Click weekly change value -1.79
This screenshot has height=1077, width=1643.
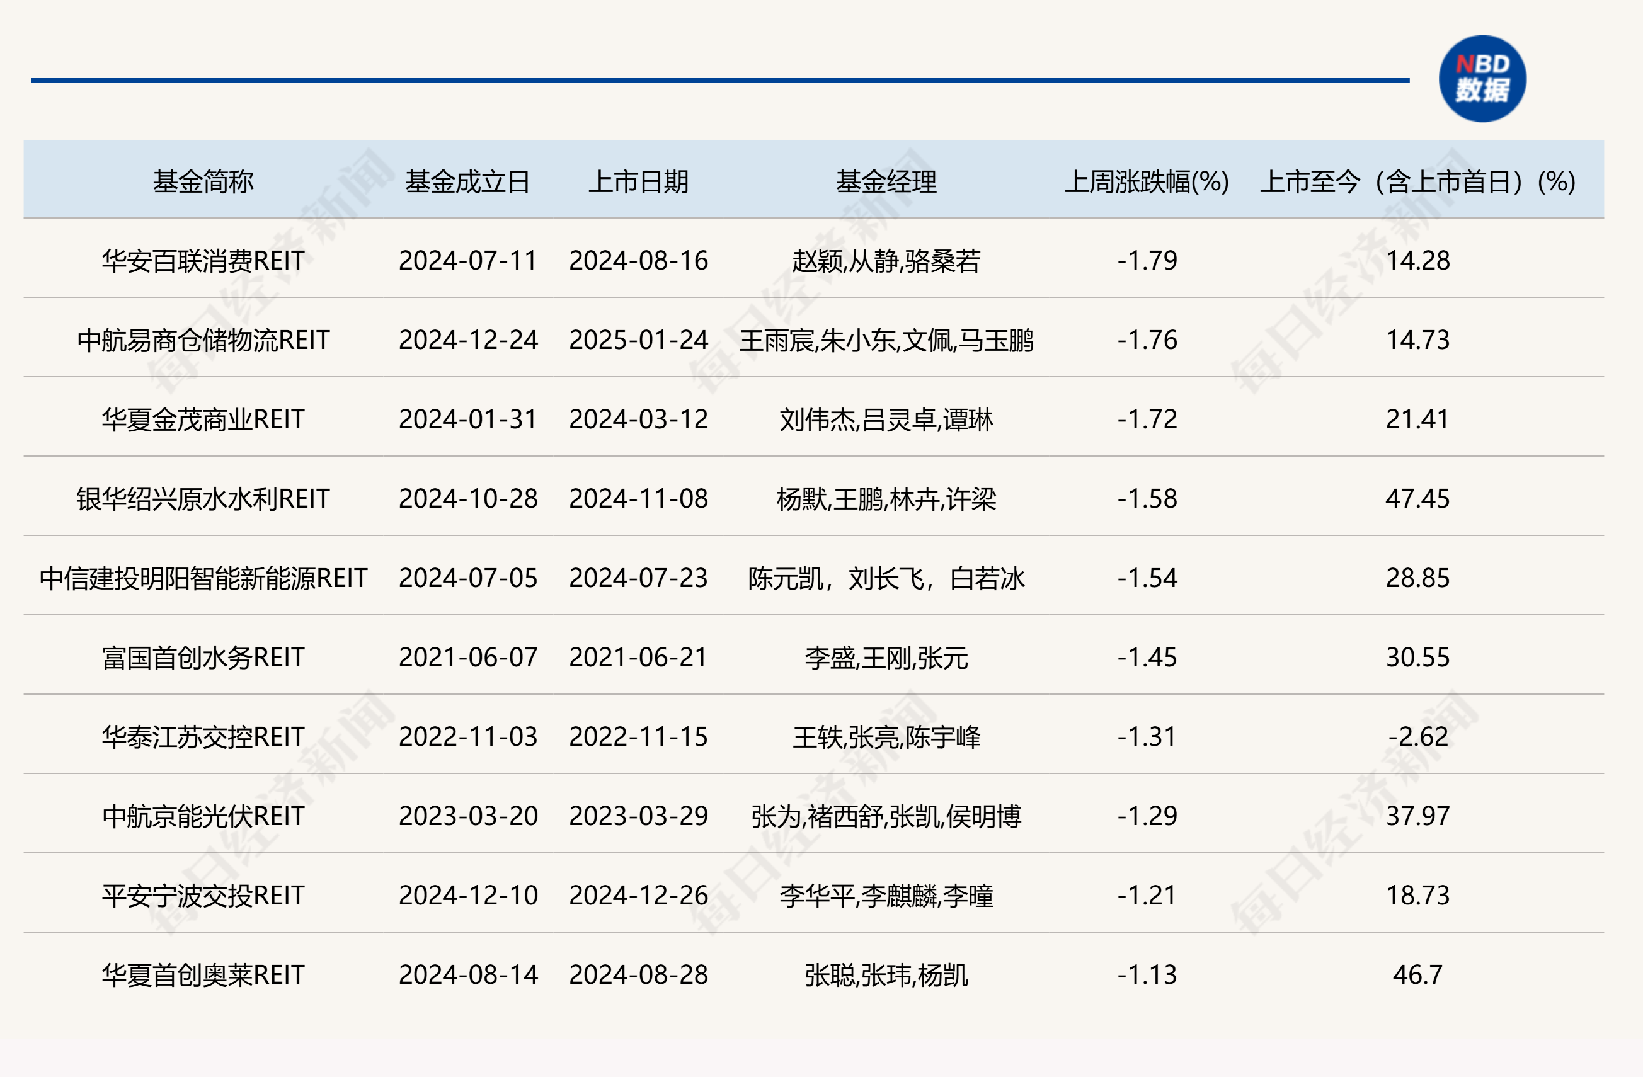[x=1147, y=261]
